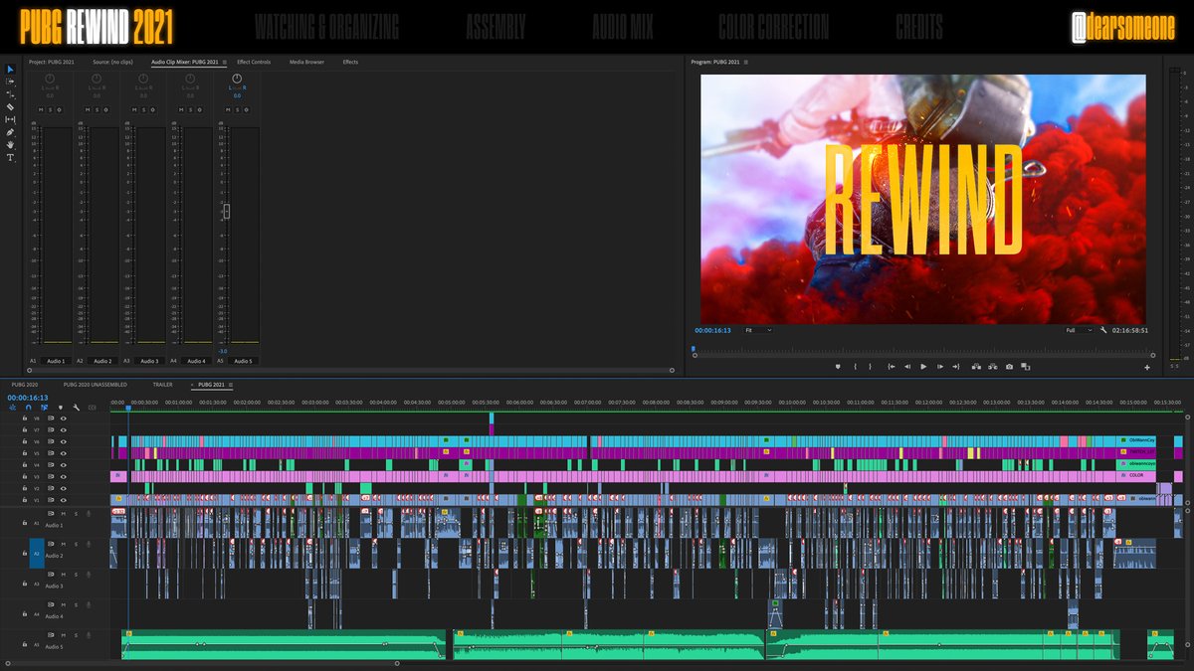Open the Effect Controls tab
Screen dimensions: 1194x671
click(x=254, y=62)
